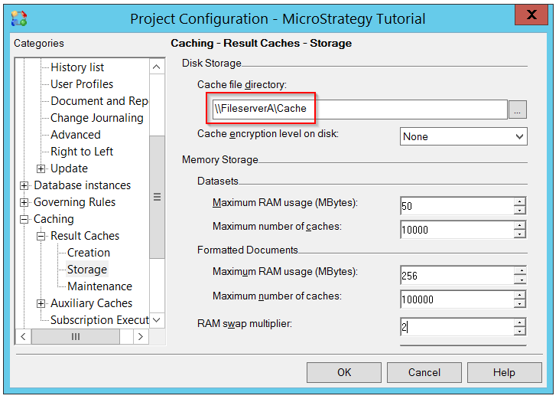
Task: Open the cache directory browse button
Action: (x=518, y=110)
